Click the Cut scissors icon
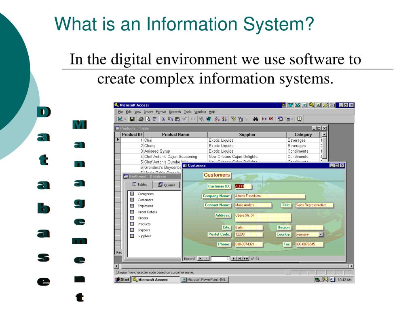 [163, 119]
